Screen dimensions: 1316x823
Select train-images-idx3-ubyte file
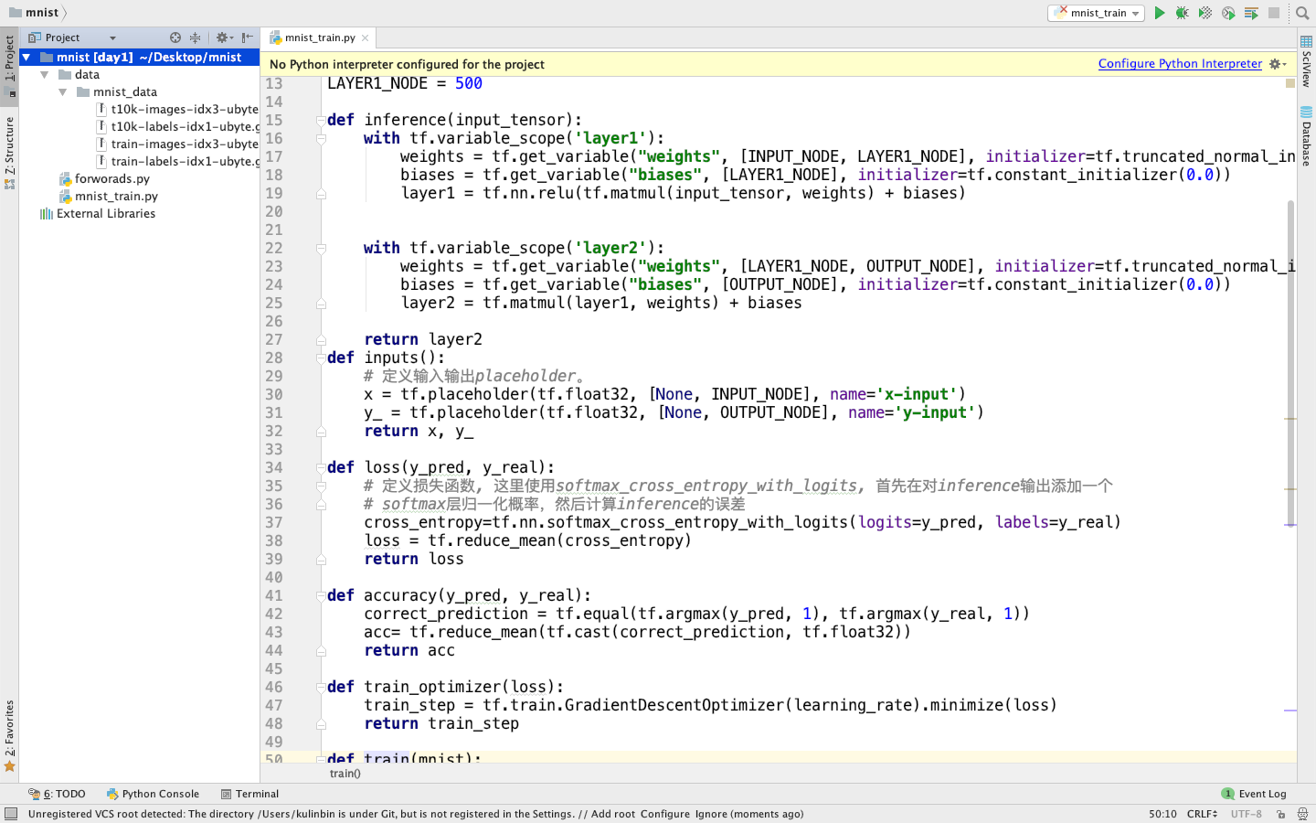178,144
